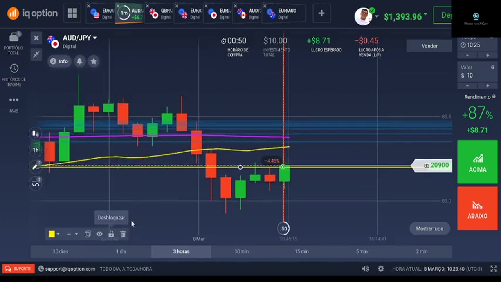Open the Portfólio Total briefcase icon
The width and height of the screenshot is (501, 282).
pos(14,37)
